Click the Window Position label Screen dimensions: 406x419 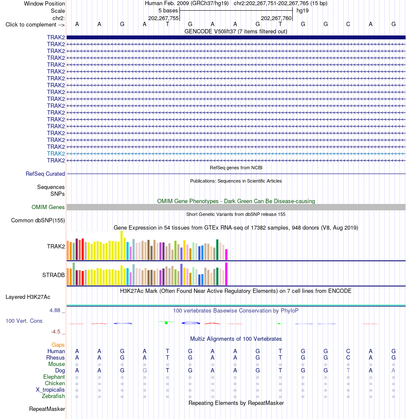coord(44,4)
